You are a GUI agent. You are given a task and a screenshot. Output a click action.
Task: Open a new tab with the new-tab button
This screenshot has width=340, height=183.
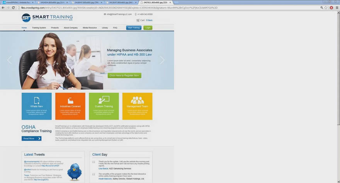click(x=176, y=3)
